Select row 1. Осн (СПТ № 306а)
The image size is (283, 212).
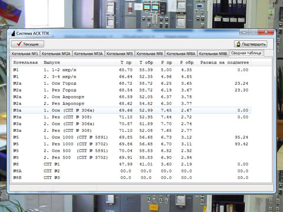tap(131, 110)
